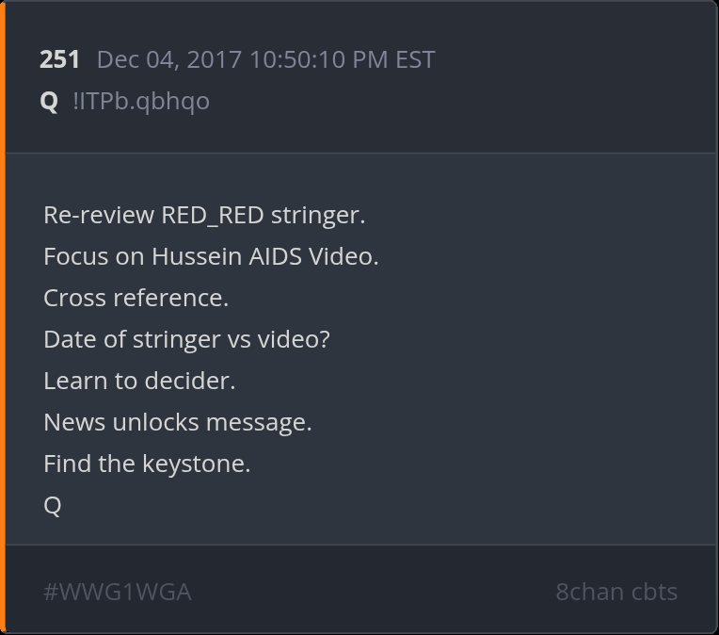Click the word 'RED_RED' in first line

click(213, 216)
